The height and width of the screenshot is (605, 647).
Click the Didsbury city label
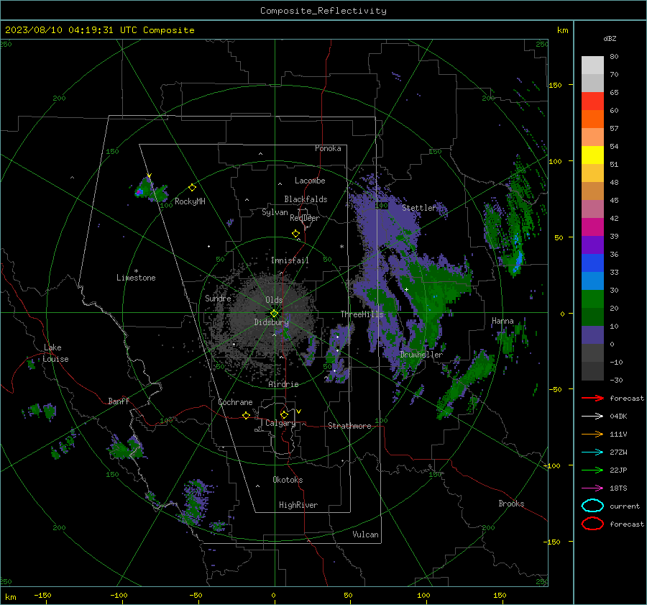point(271,322)
